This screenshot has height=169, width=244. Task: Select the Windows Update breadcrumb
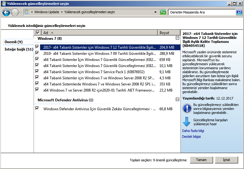(x=47, y=12)
